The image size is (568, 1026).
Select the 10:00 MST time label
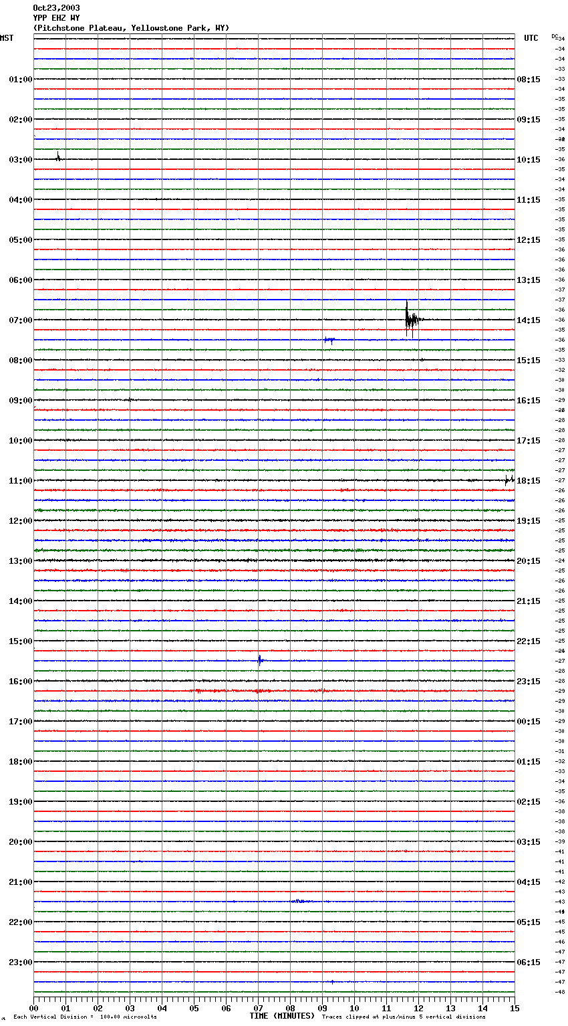(21, 441)
